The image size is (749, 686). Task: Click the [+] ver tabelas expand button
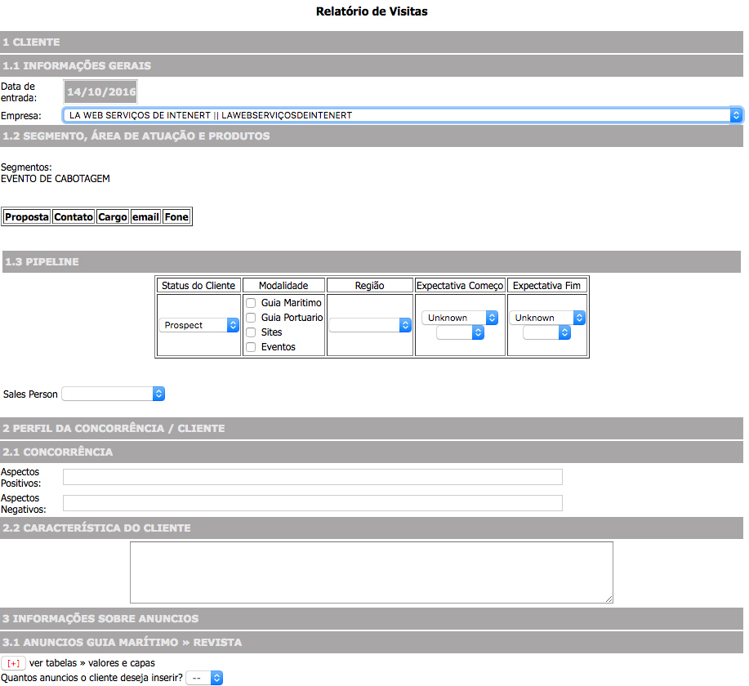(x=13, y=663)
